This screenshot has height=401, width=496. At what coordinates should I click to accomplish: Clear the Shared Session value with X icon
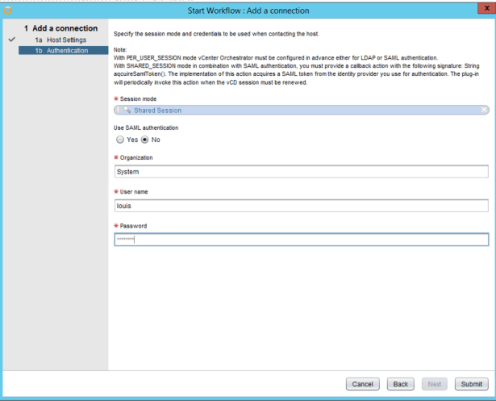[x=484, y=110]
